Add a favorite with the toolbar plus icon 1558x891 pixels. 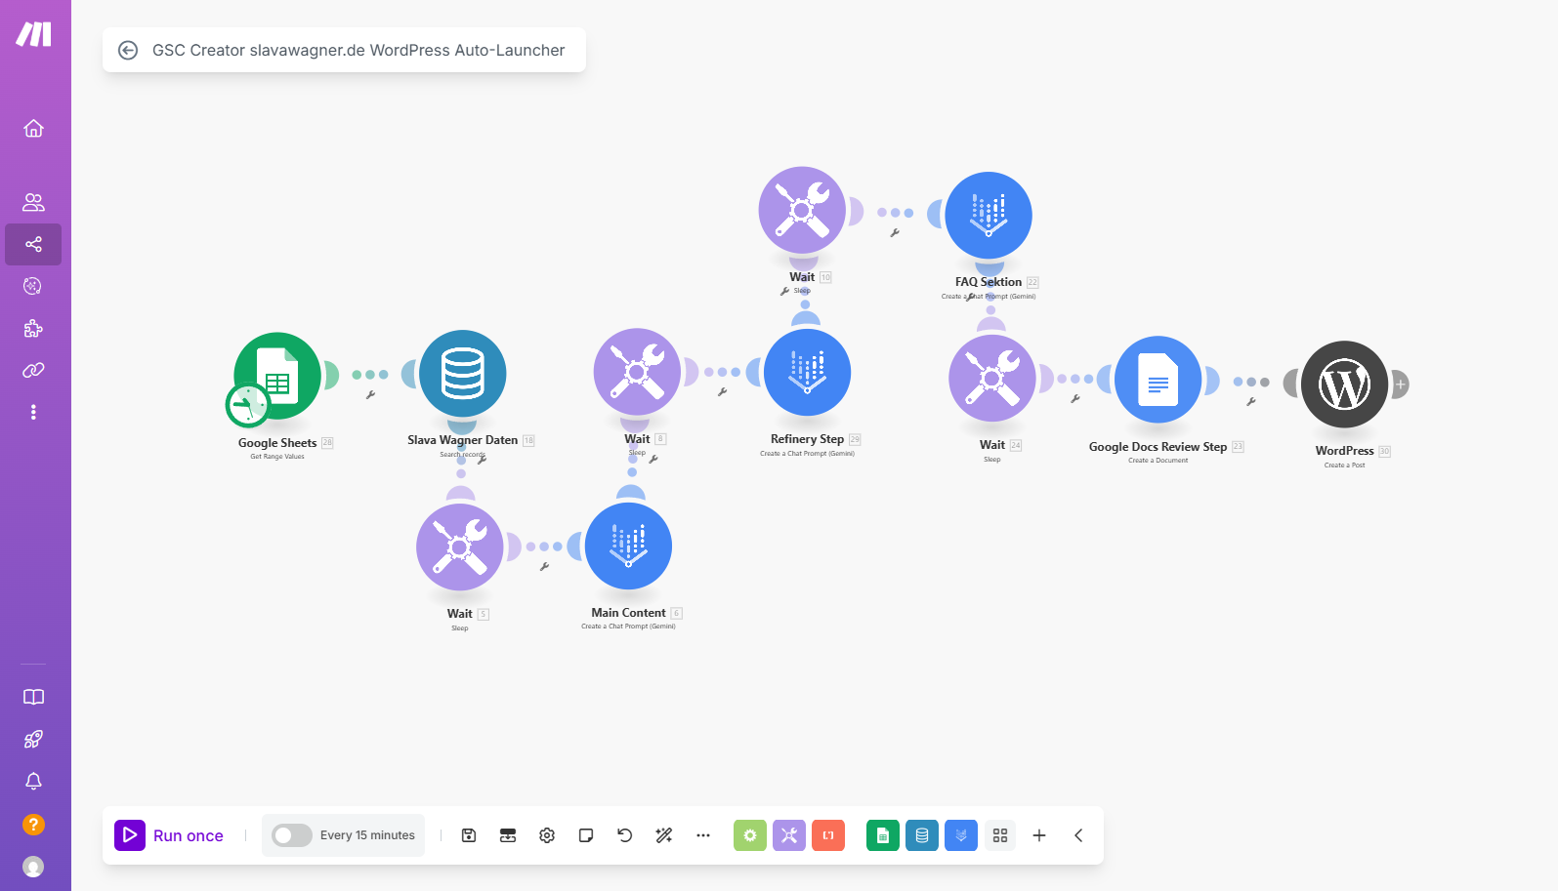click(1039, 835)
